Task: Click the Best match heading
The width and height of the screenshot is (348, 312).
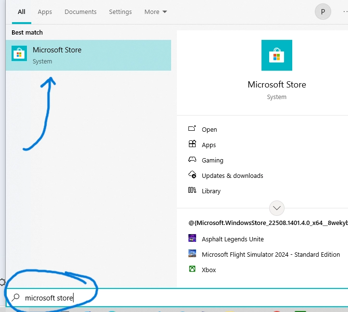Action: (27, 32)
